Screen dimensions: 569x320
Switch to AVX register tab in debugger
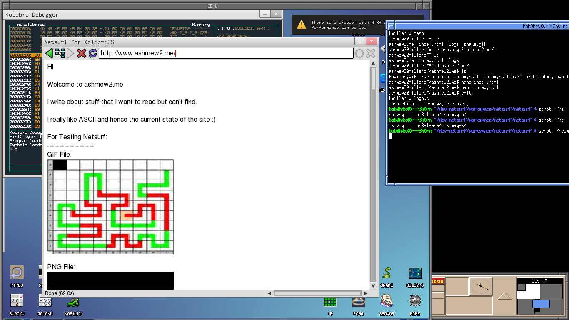click(x=260, y=28)
